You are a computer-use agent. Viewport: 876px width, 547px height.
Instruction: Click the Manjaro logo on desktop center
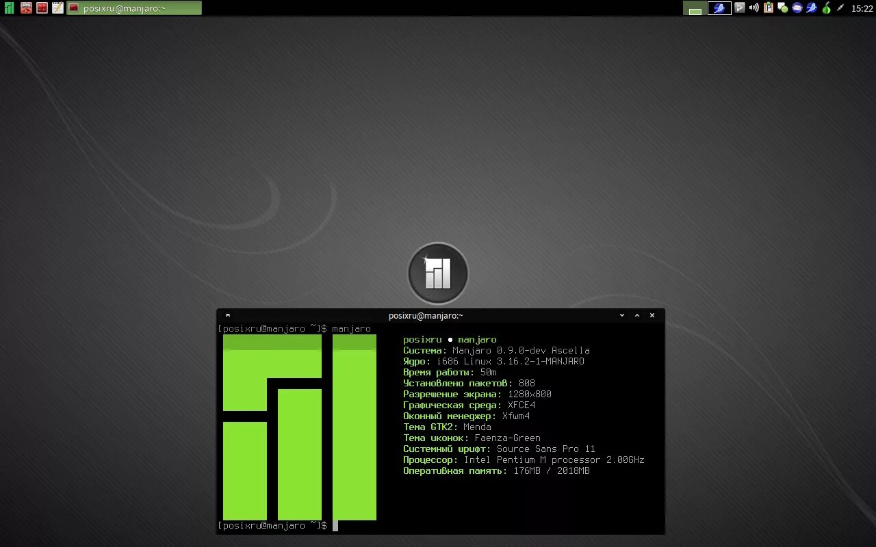pos(438,273)
